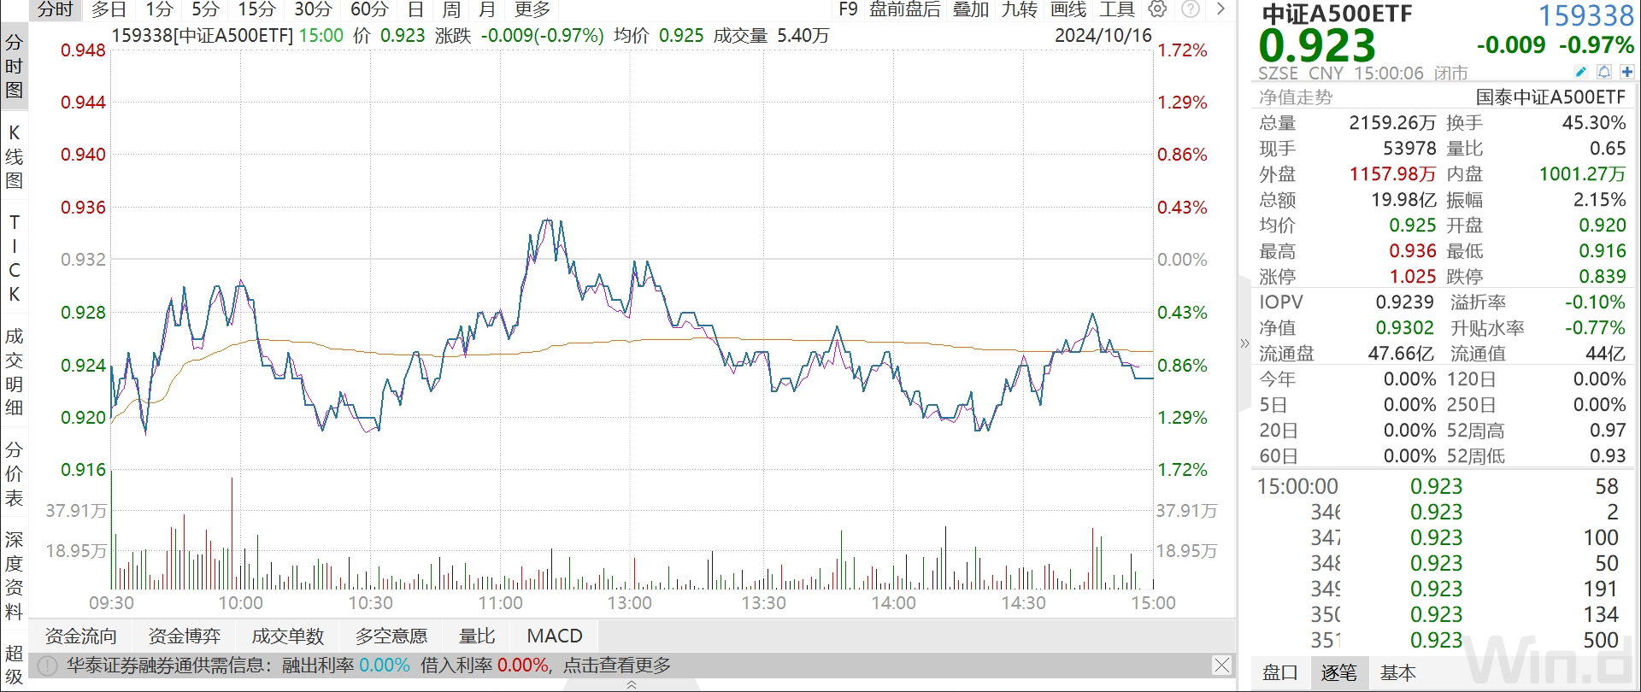Image resolution: width=1641 pixels, height=692 pixels.
Task: Select the MACD indicator tab
Action: point(555,636)
